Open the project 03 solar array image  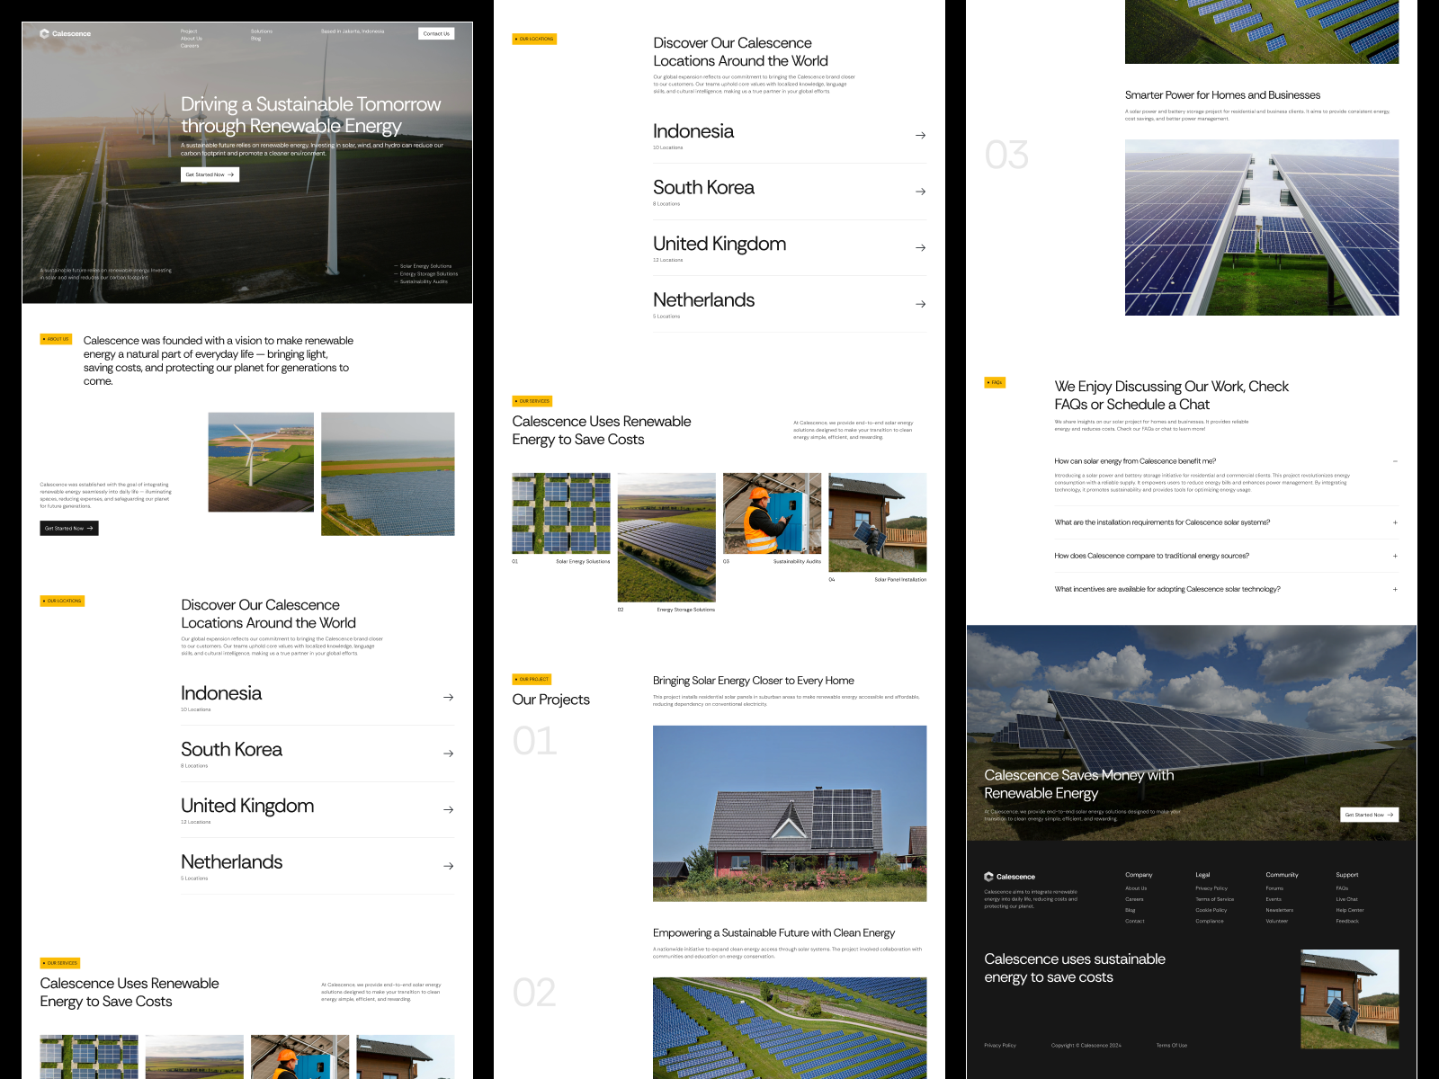click(1262, 227)
